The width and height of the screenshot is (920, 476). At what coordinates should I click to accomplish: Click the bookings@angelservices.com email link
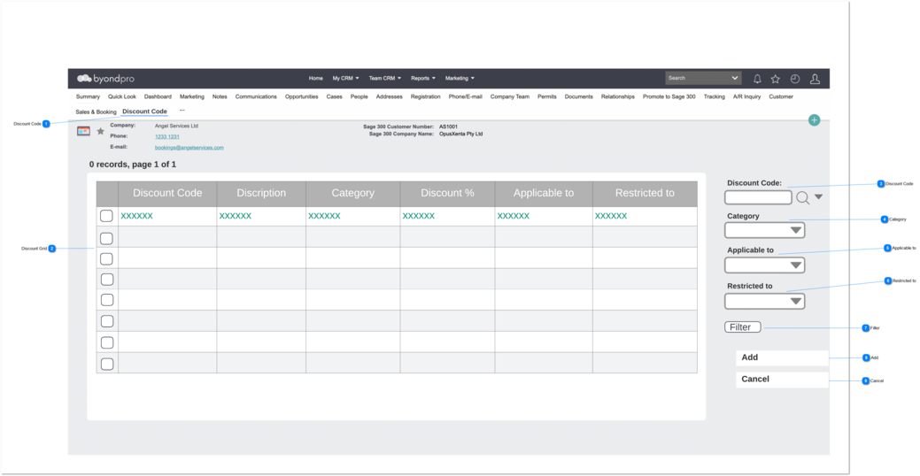[189, 148]
